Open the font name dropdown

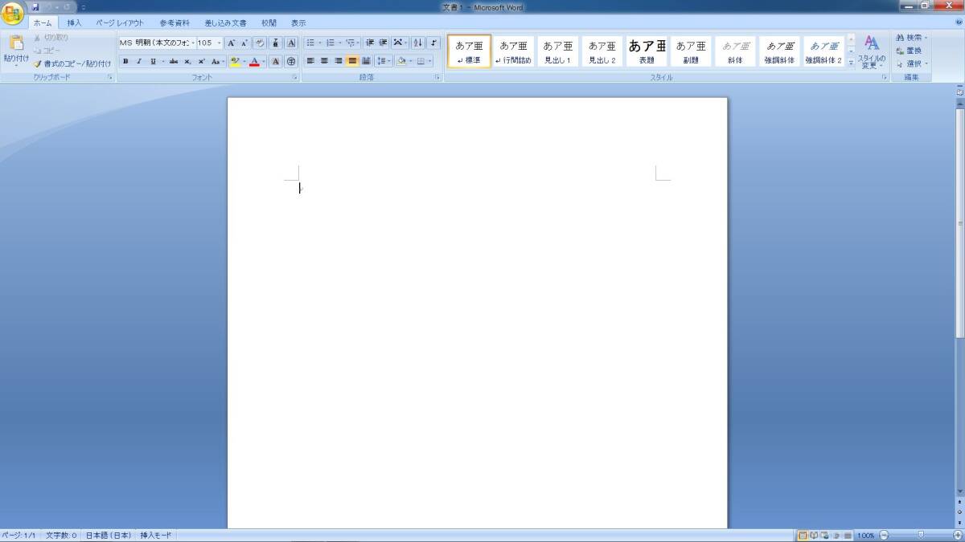click(x=193, y=43)
